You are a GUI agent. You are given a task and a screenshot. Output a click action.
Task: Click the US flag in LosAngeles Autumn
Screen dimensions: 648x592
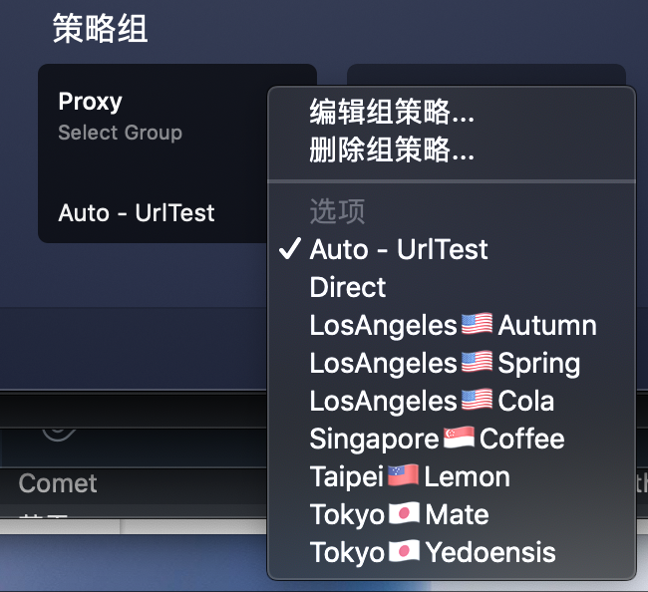(x=477, y=325)
